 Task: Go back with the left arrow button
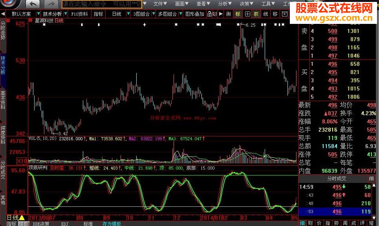33,4
